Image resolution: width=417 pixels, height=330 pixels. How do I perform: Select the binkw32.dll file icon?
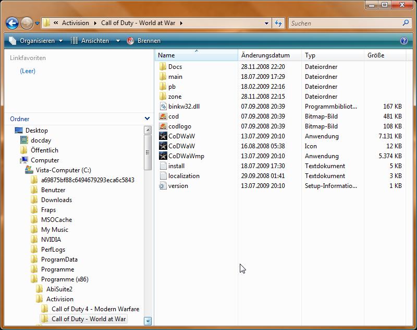163,107
